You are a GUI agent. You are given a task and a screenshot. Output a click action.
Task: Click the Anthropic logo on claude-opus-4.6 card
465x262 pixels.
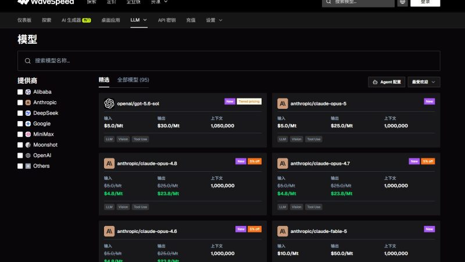(x=109, y=231)
